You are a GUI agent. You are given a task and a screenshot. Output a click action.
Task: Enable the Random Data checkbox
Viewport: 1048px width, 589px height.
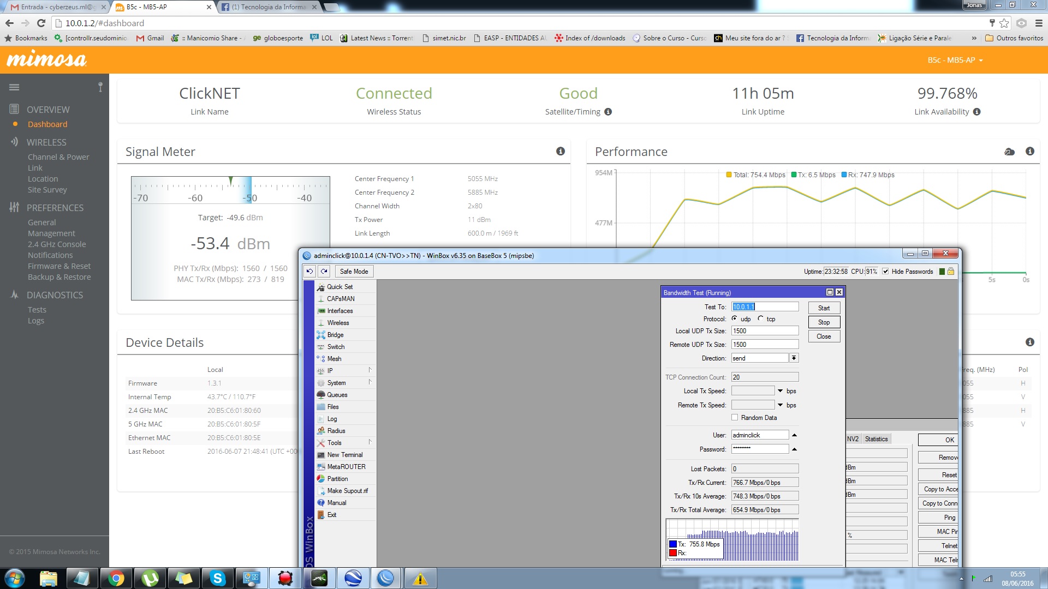pos(735,417)
